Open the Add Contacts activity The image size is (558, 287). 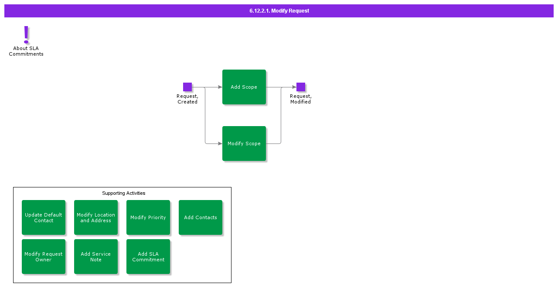(x=201, y=217)
